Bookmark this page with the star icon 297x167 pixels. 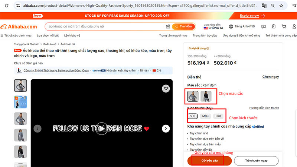(x=281, y=6)
